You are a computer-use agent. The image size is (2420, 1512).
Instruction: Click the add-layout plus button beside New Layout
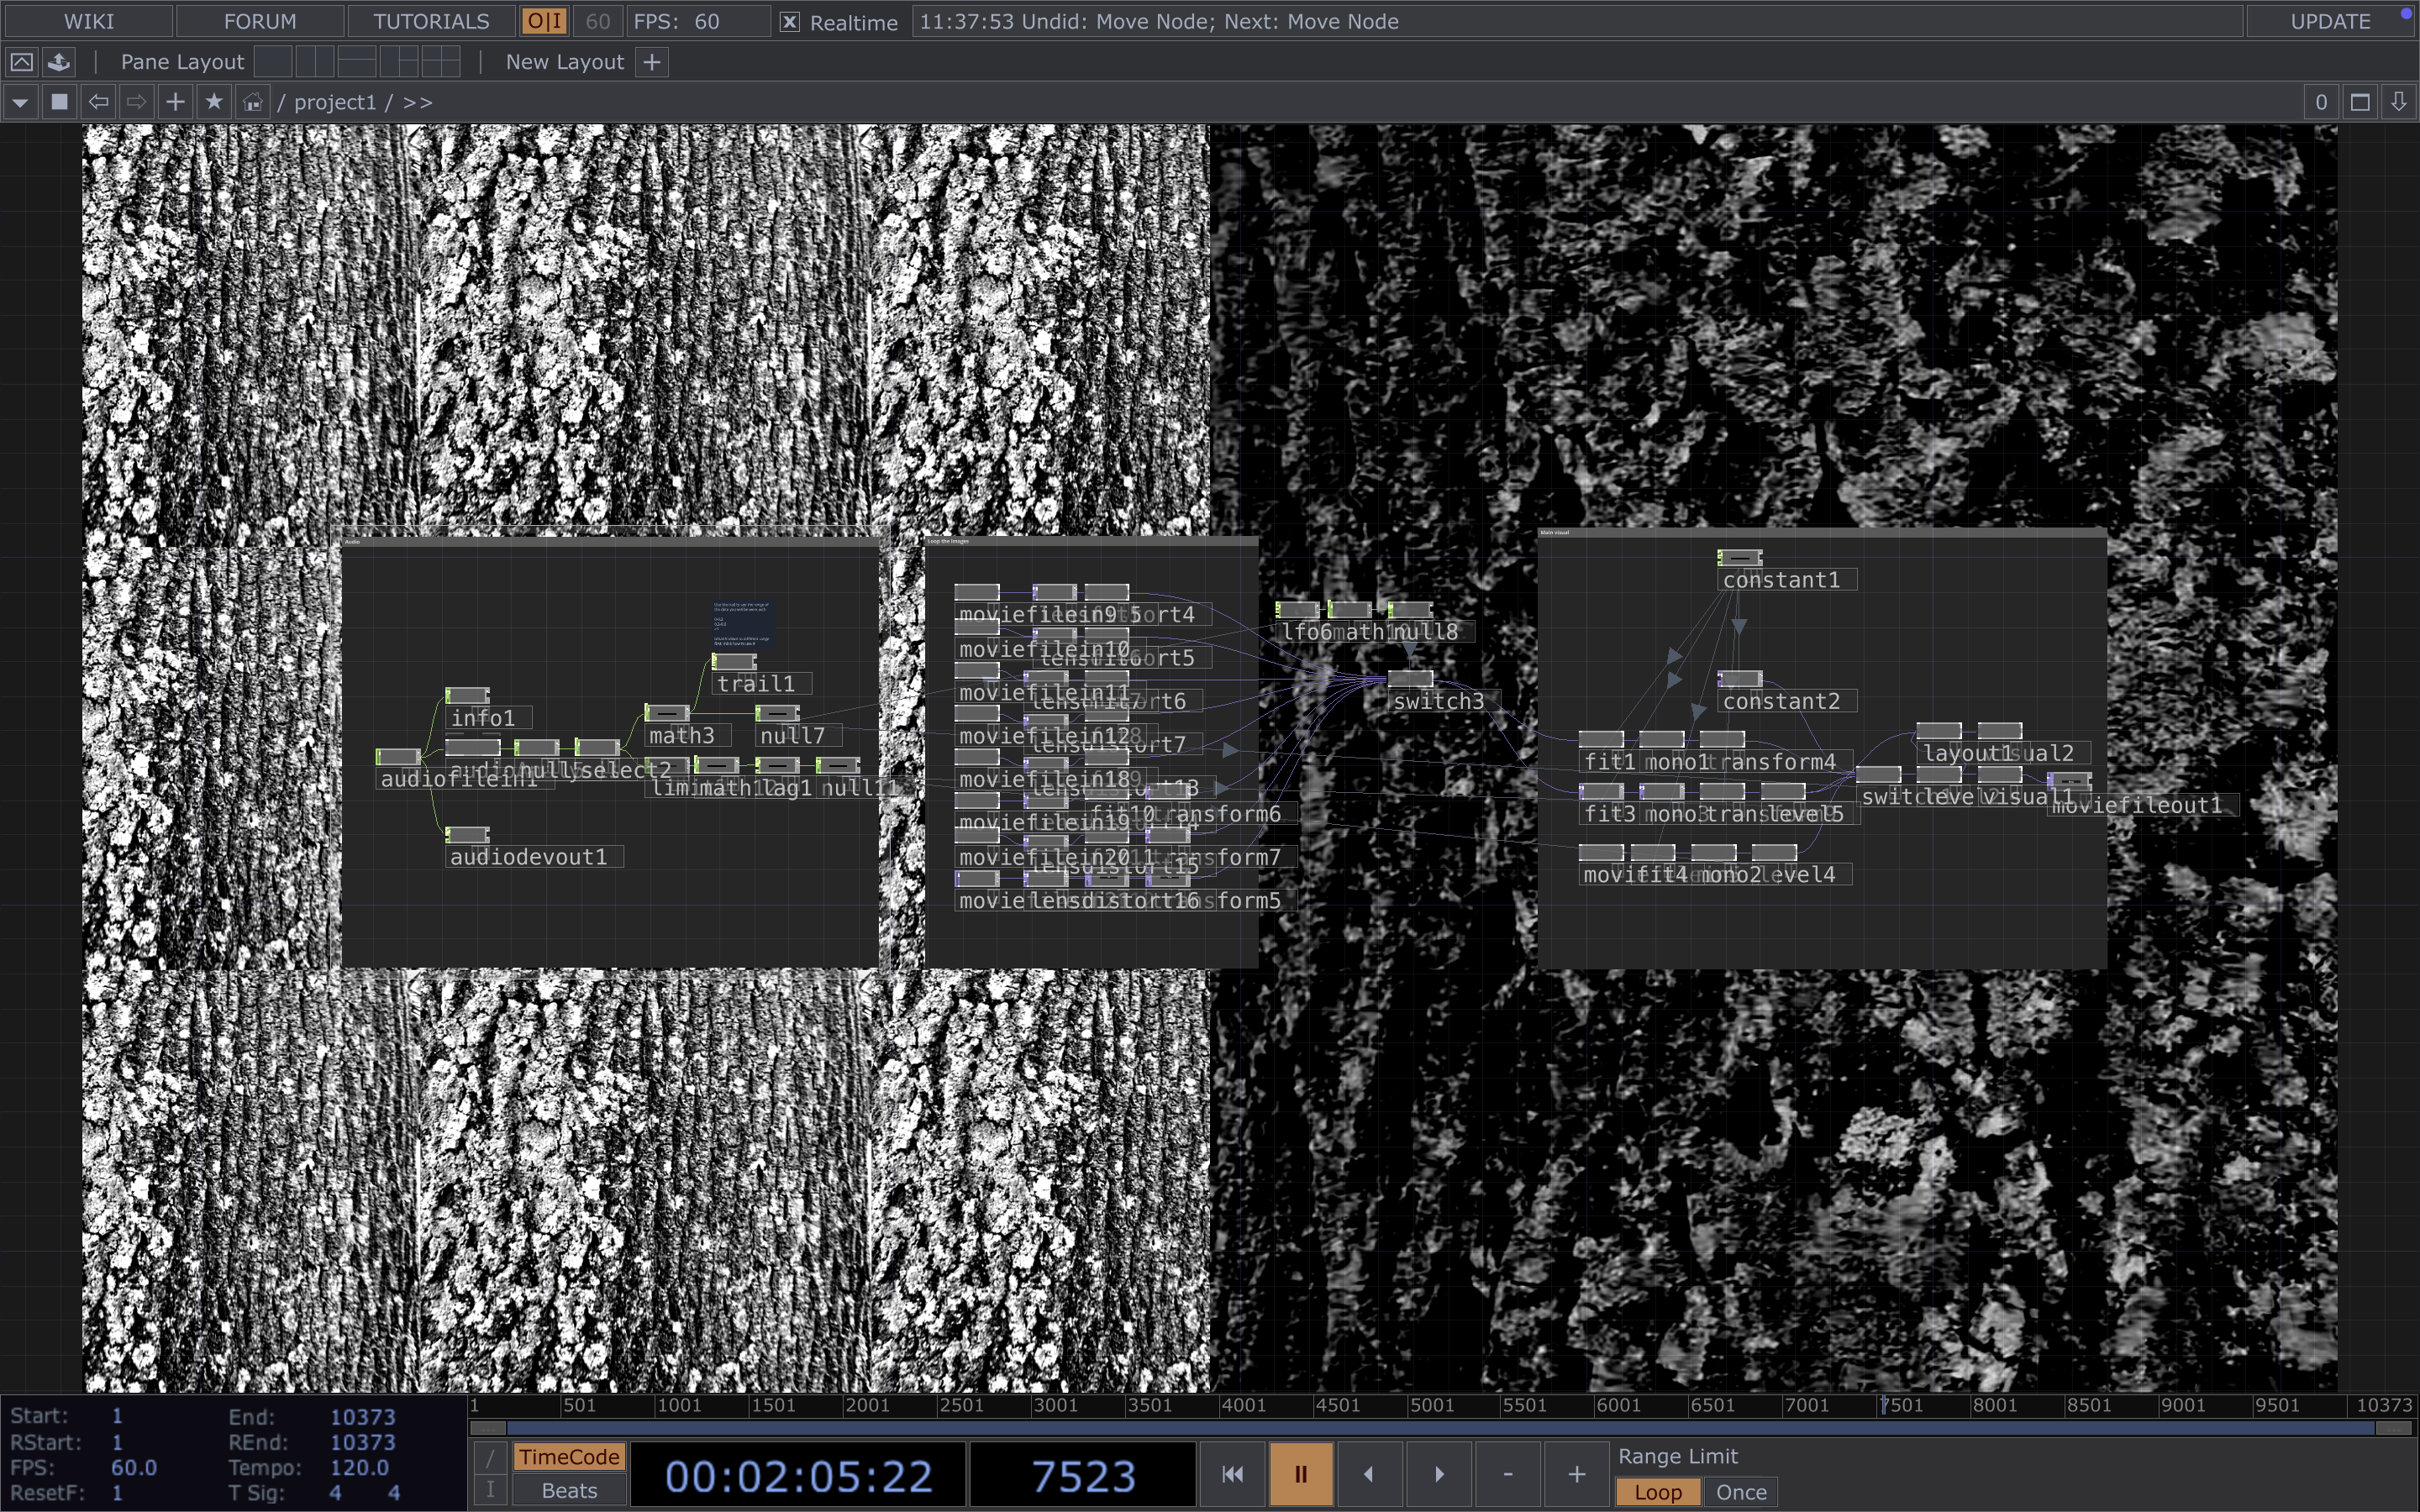(x=652, y=62)
